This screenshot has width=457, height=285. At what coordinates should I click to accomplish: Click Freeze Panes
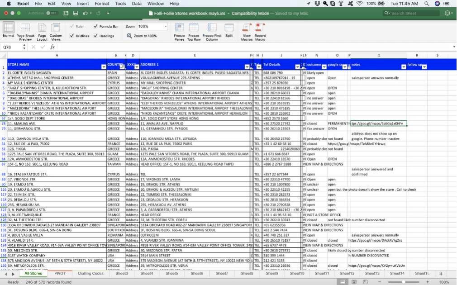point(179,32)
